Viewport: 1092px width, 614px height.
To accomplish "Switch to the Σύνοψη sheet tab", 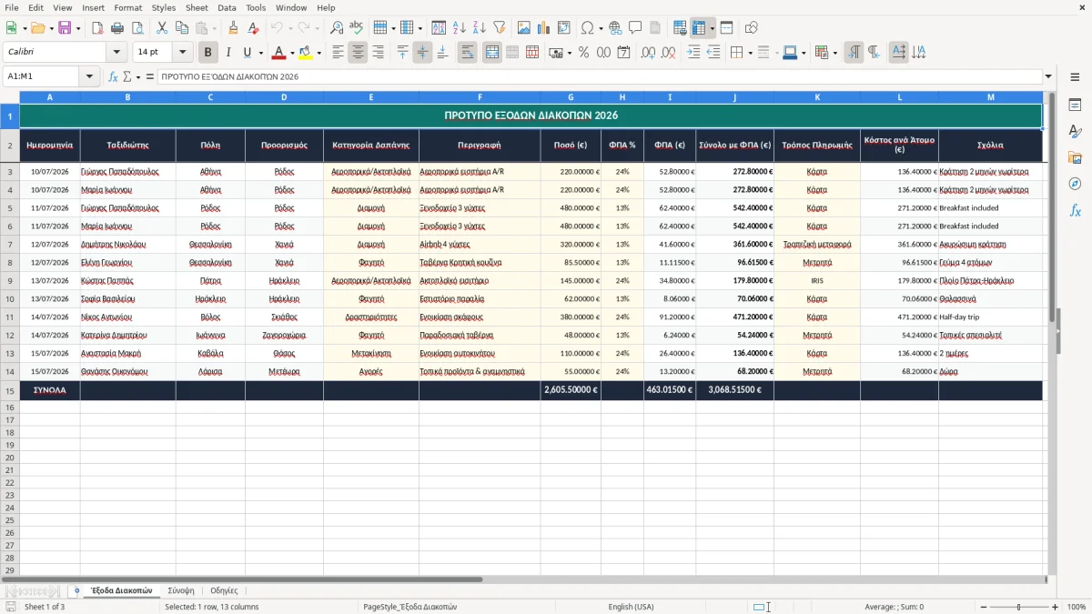I will tap(181, 591).
